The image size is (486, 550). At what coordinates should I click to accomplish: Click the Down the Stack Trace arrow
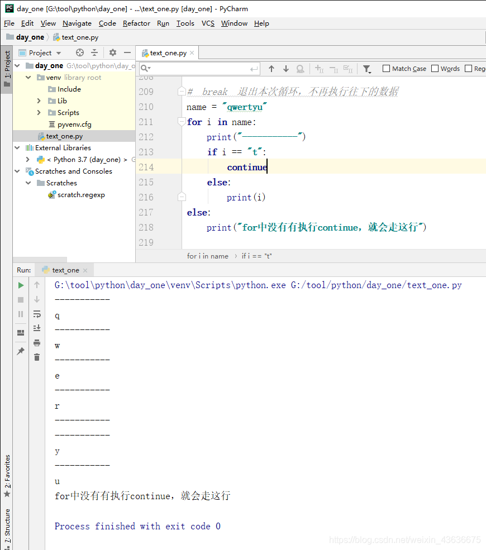pyautogui.click(x=37, y=299)
